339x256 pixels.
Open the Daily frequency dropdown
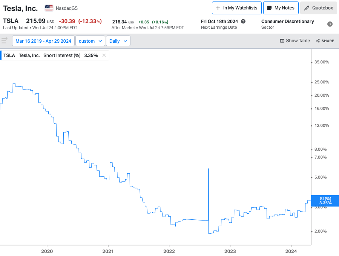point(118,41)
